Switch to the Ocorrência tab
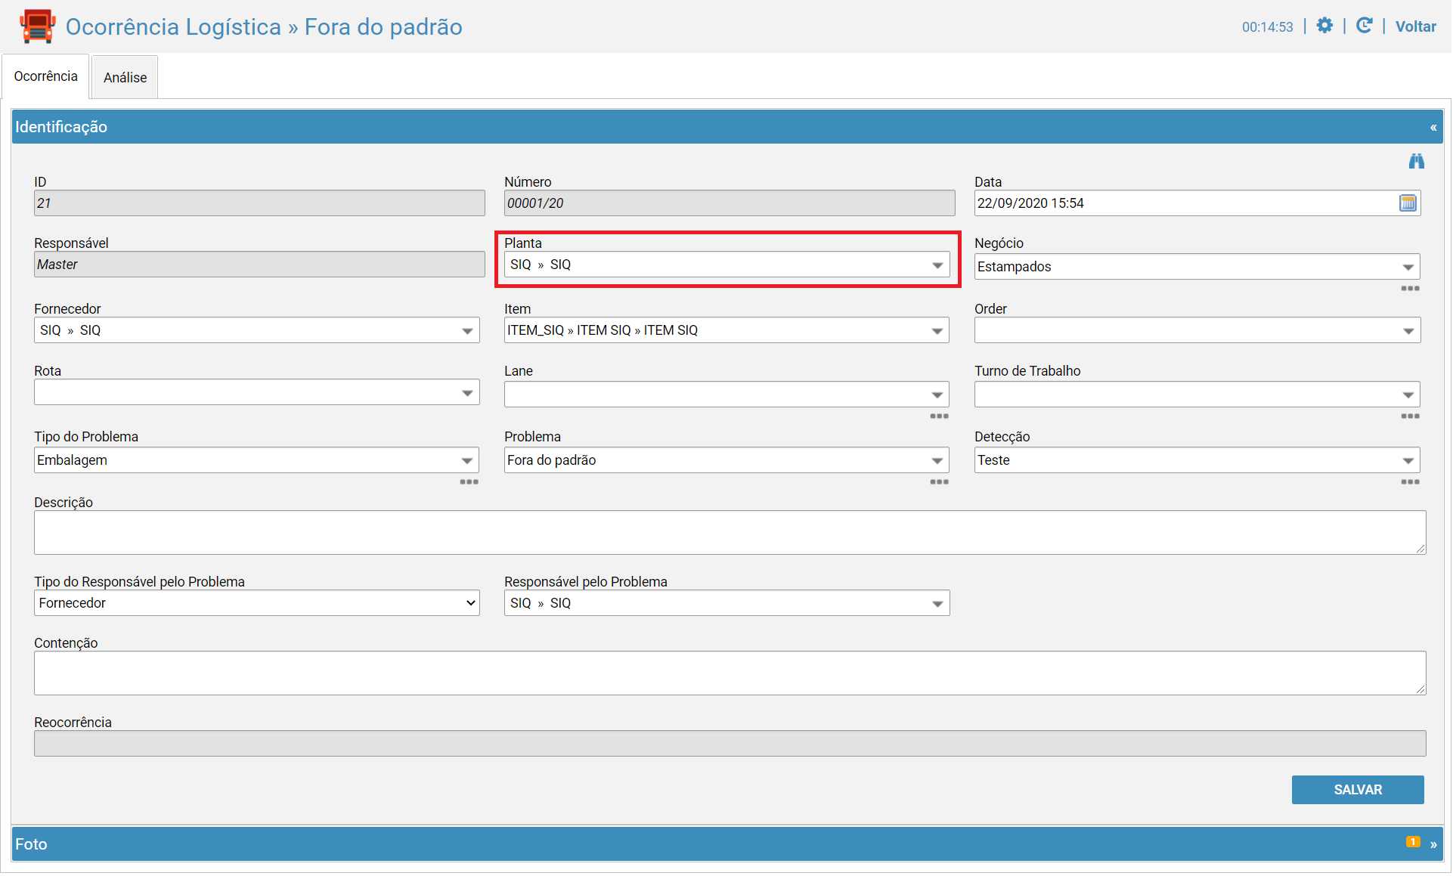 point(45,76)
